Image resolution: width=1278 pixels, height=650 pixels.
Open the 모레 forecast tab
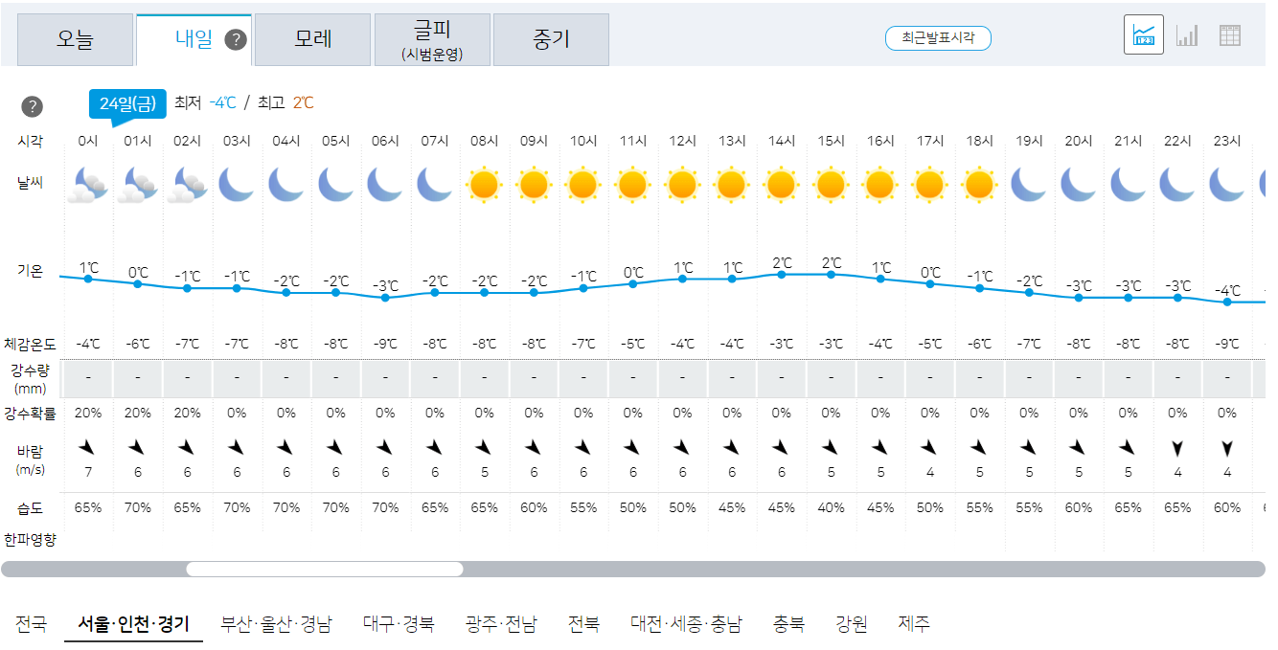(x=312, y=39)
